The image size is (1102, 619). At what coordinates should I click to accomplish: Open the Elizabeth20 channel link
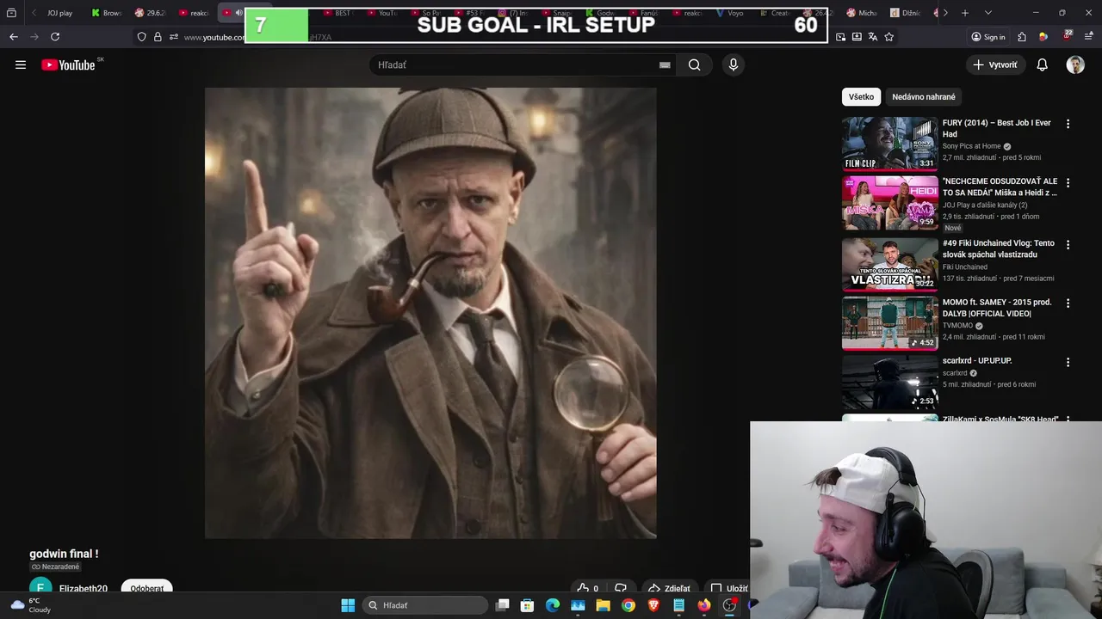[x=84, y=589]
